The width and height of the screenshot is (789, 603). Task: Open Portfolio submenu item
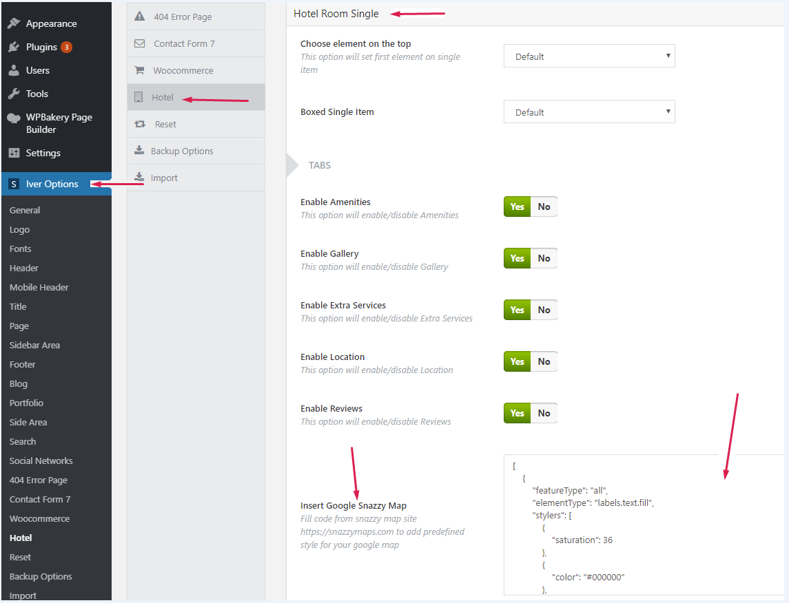pyautogui.click(x=26, y=403)
